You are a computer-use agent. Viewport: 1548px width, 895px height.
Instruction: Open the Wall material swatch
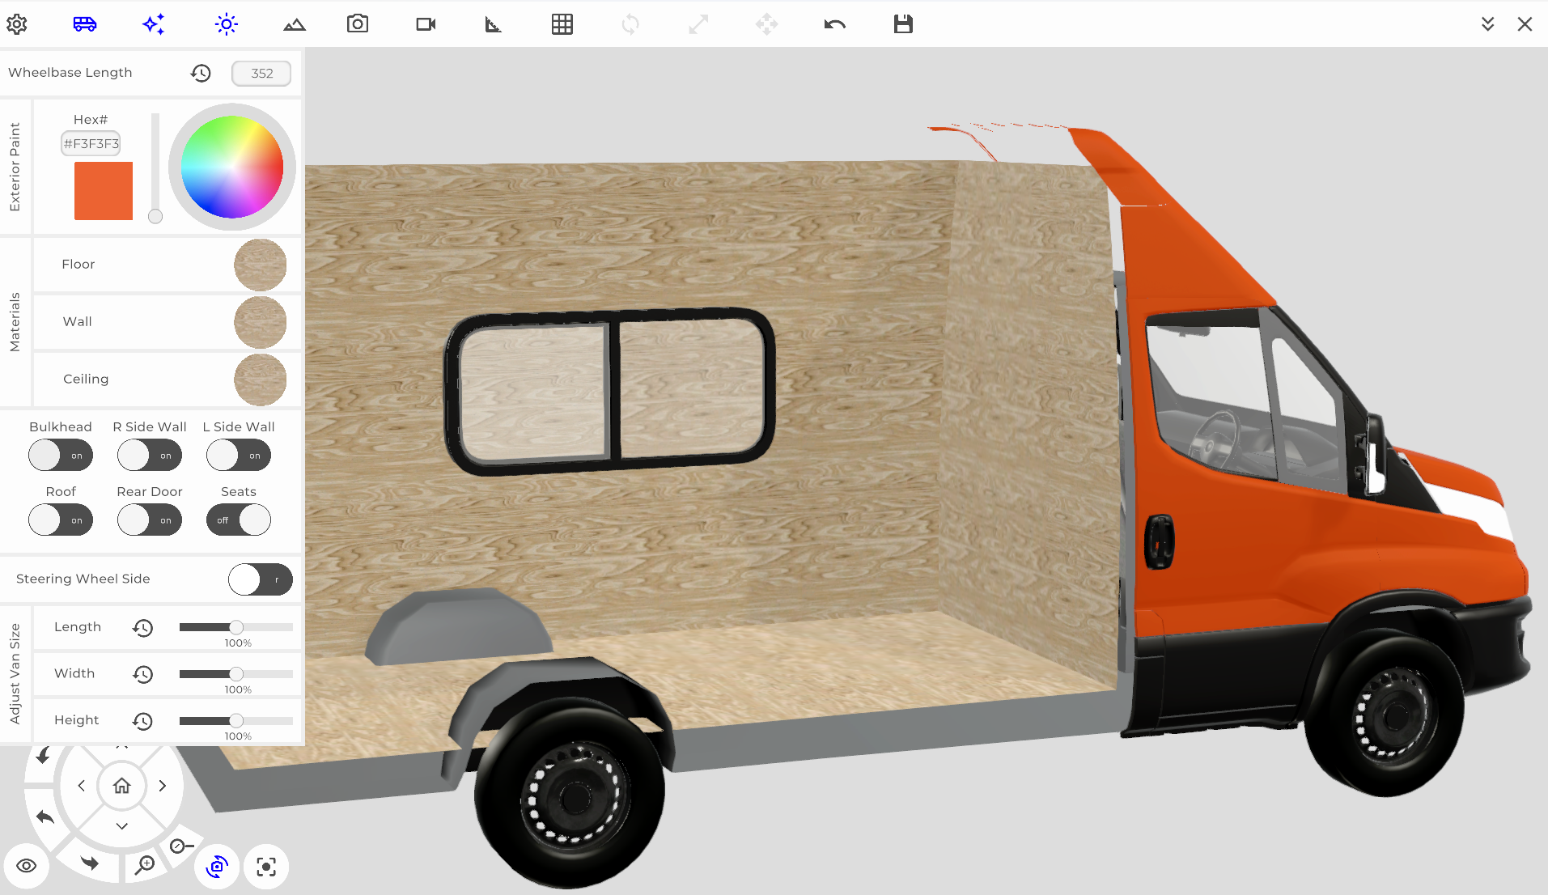pyautogui.click(x=260, y=322)
